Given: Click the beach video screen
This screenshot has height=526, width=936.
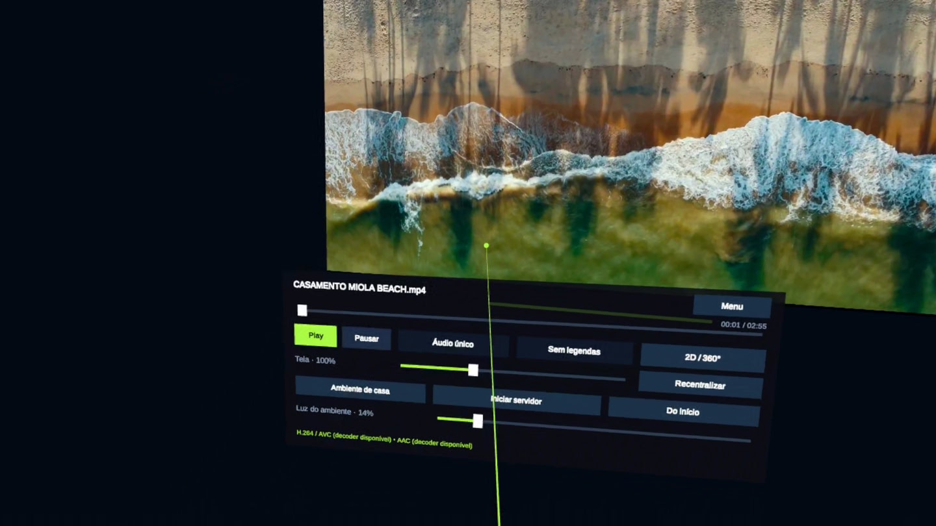Looking at the screenshot, I should 630,149.
